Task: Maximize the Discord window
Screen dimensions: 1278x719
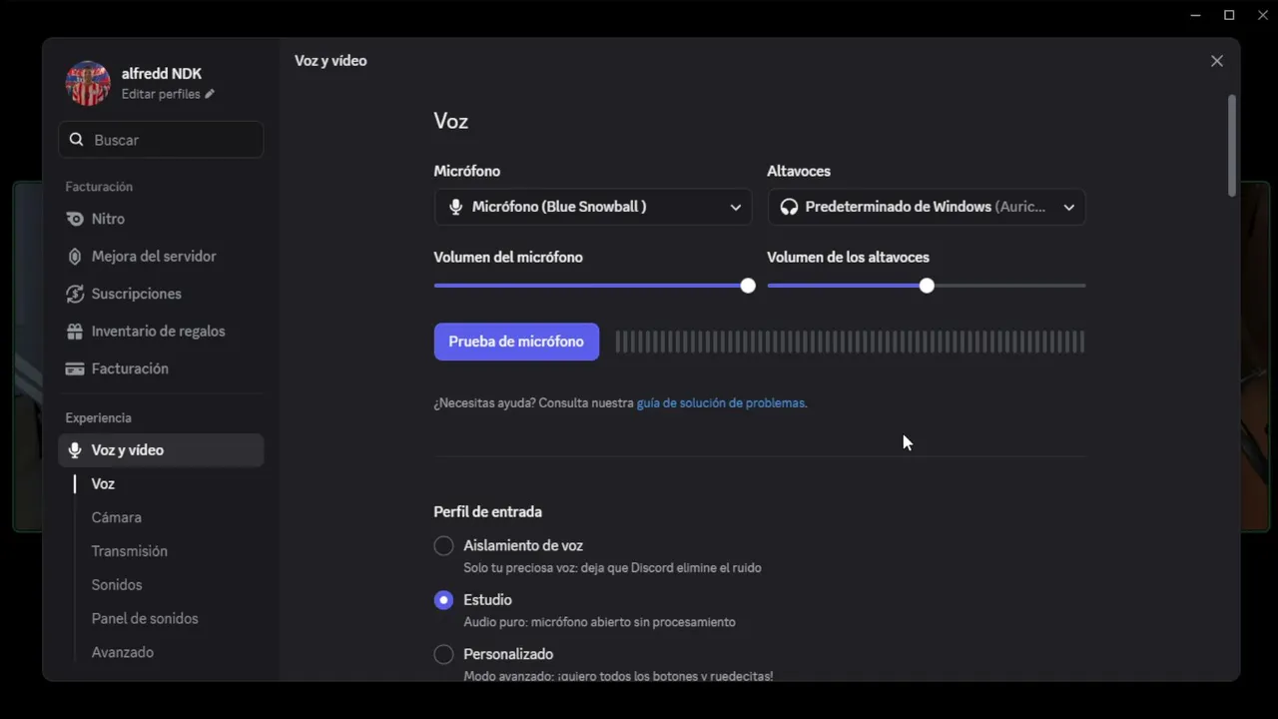Action: [x=1229, y=15]
